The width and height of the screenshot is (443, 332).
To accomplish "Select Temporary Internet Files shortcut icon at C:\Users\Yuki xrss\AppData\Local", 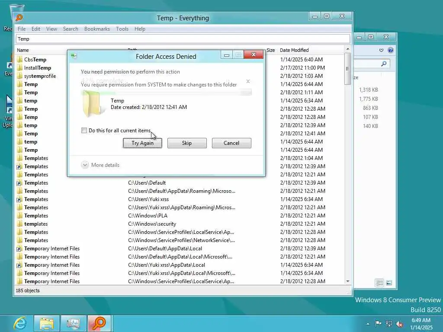I will pyautogui.click(x=19, y=265).
